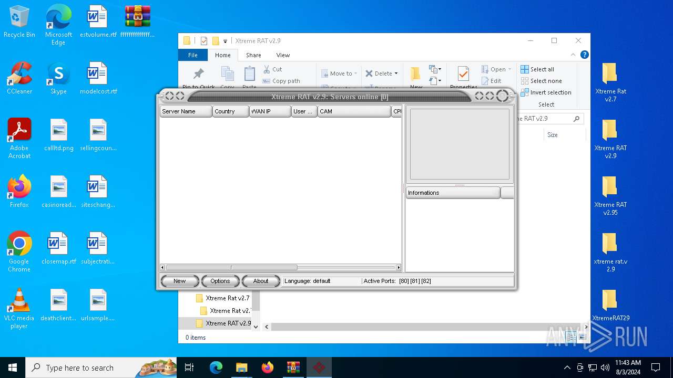
Task: Click the Informations column header
Action: click(453, 193)
